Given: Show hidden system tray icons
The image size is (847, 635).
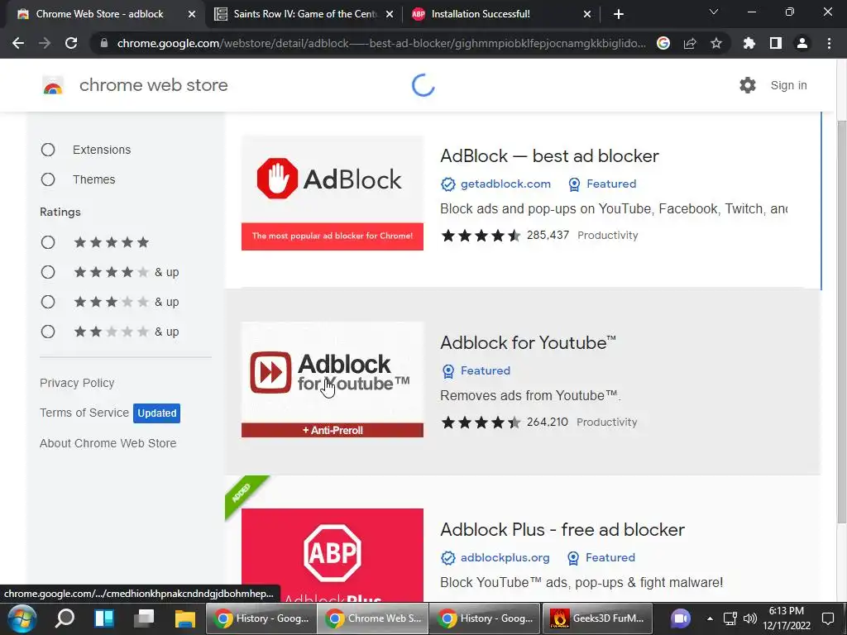Looking at the screenshot, I should [x=710, y=618].
